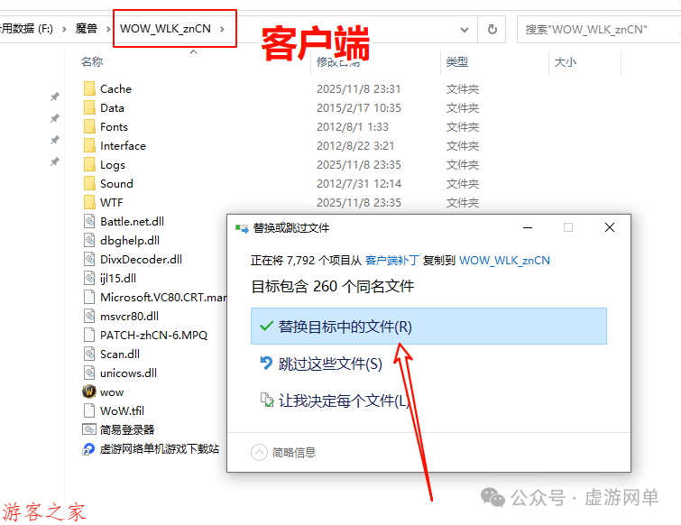Click the third quick access pin icon

click(55, 140)
